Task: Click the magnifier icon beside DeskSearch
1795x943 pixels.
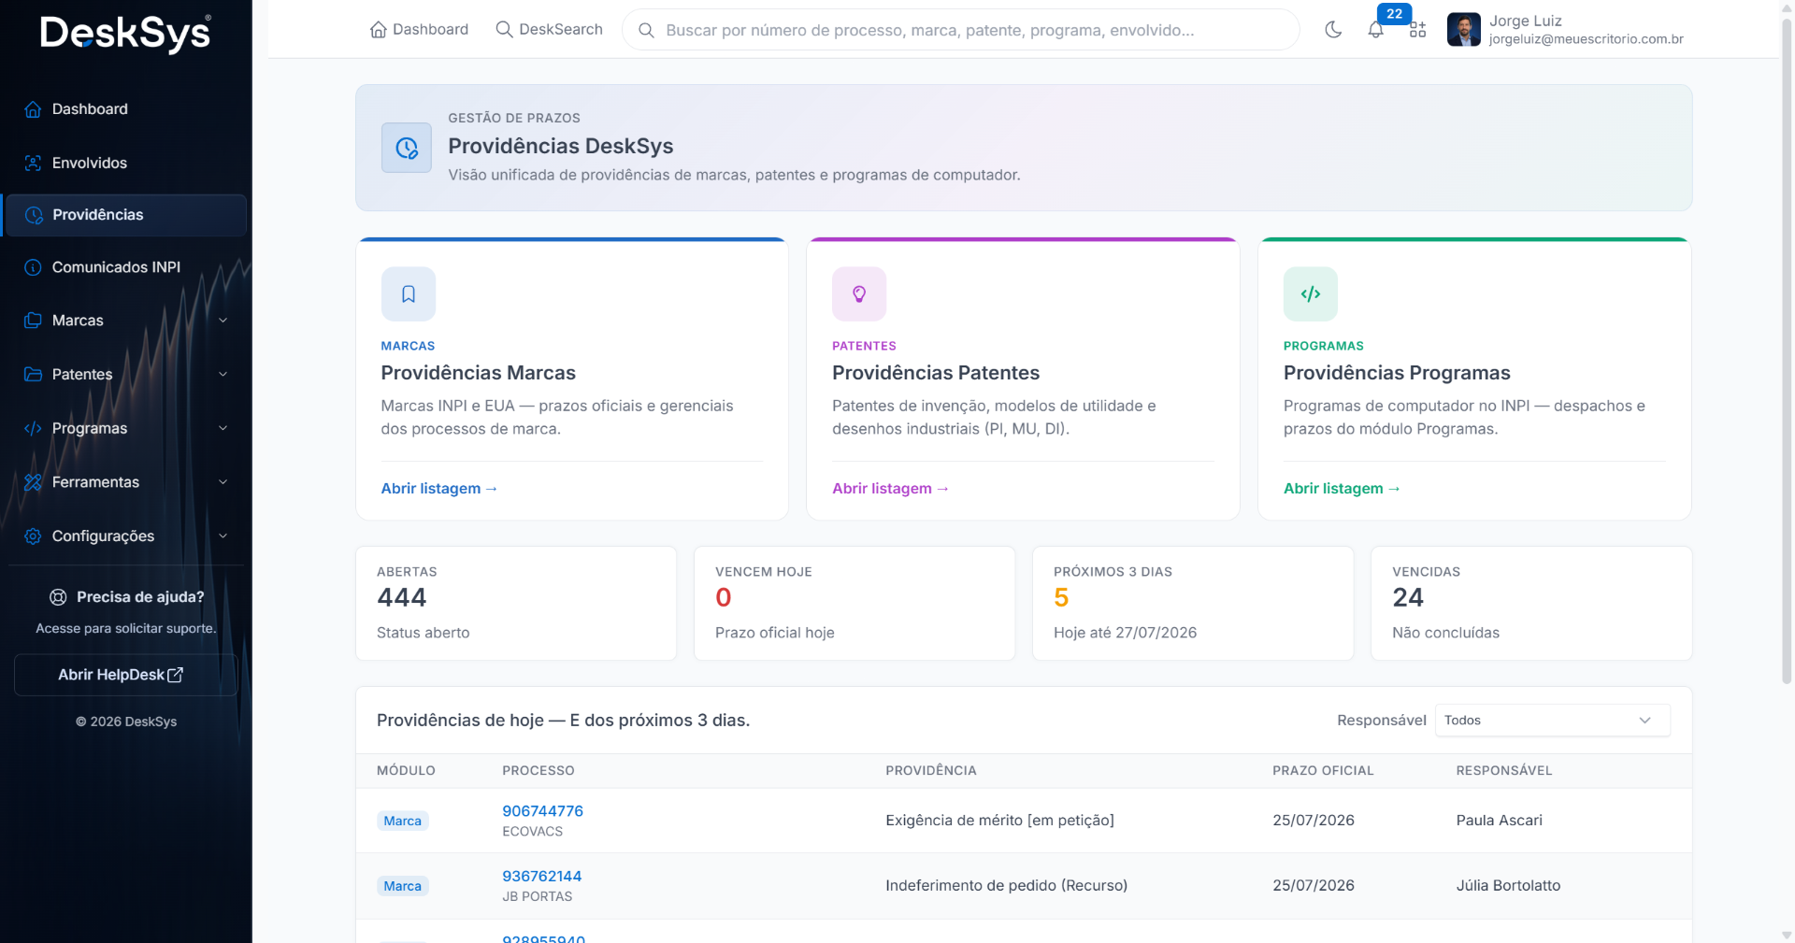Action: [x=504, y=30]
